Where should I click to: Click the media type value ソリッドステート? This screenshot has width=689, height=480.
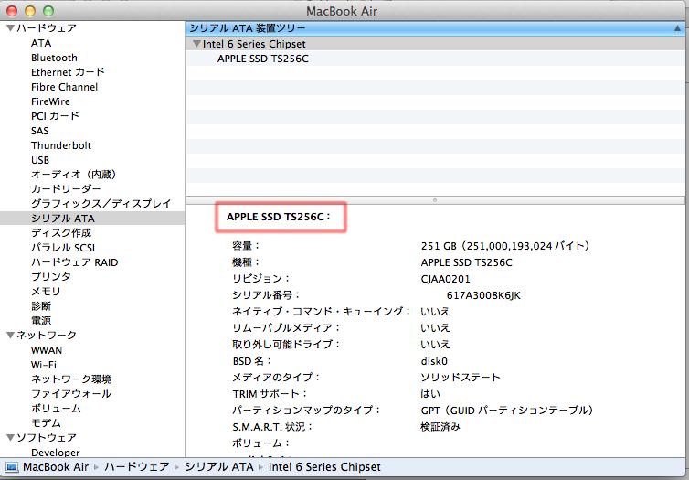pyautogui.click(x=460, y=377)
